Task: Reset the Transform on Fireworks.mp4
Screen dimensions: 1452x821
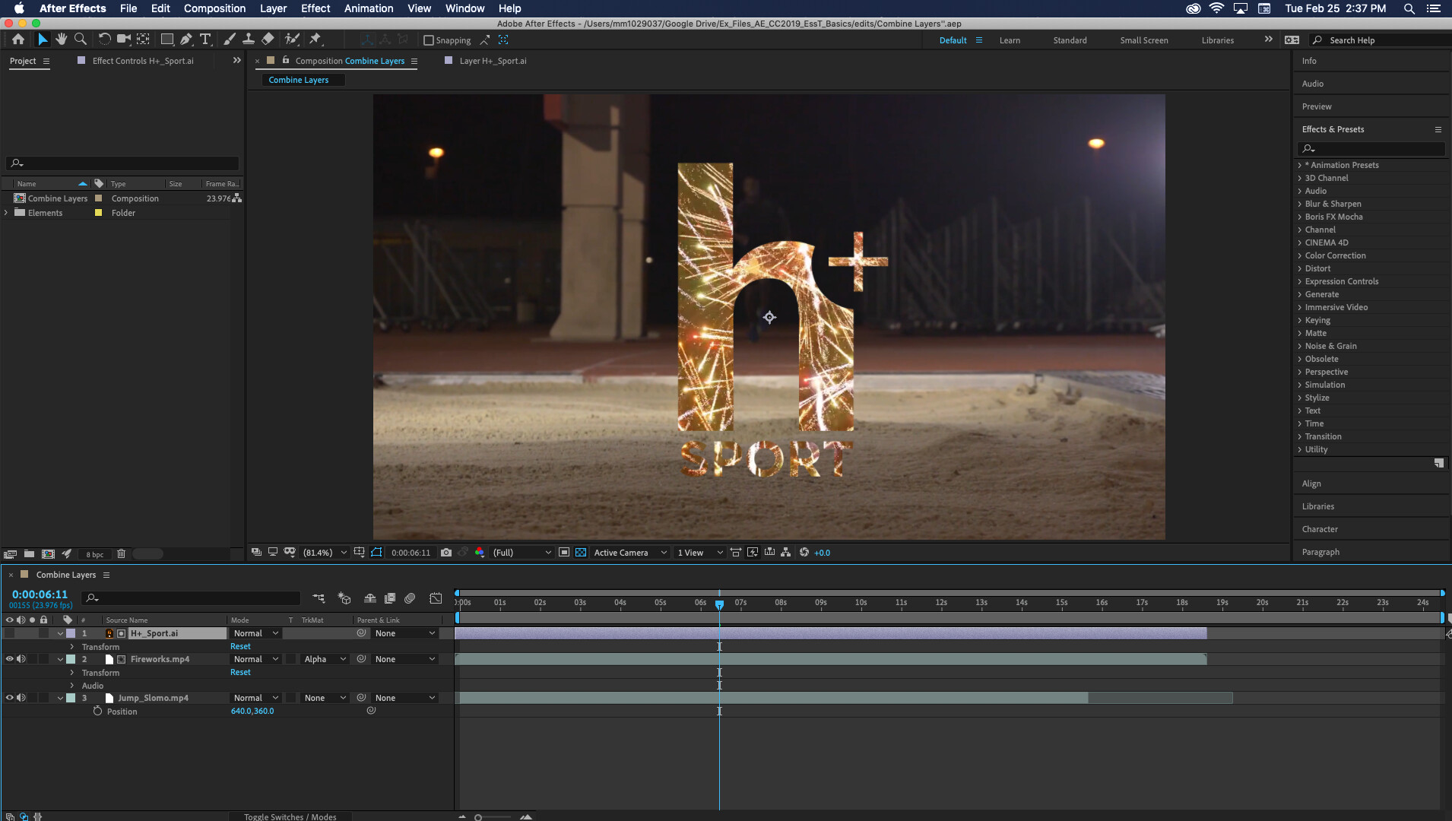Action: 240,672
